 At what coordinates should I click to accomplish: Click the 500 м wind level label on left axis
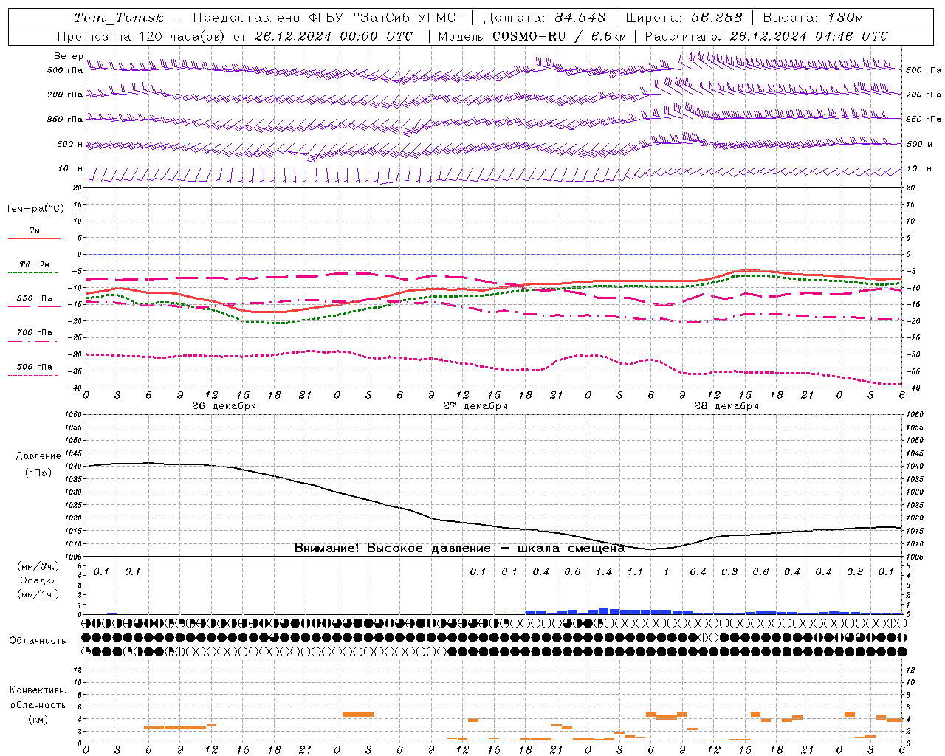tap(70, 144)
